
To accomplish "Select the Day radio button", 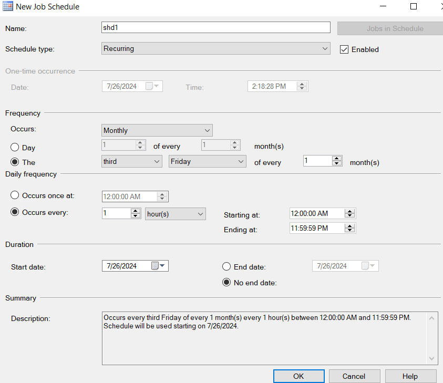I will [x=15, y=147].
